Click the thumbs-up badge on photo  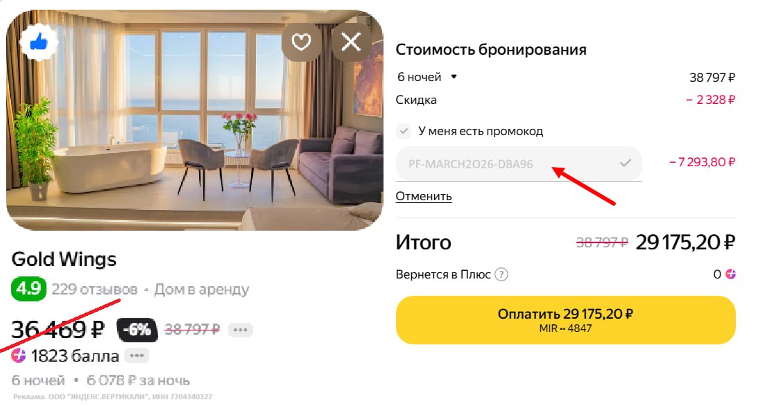pos(39,43)
